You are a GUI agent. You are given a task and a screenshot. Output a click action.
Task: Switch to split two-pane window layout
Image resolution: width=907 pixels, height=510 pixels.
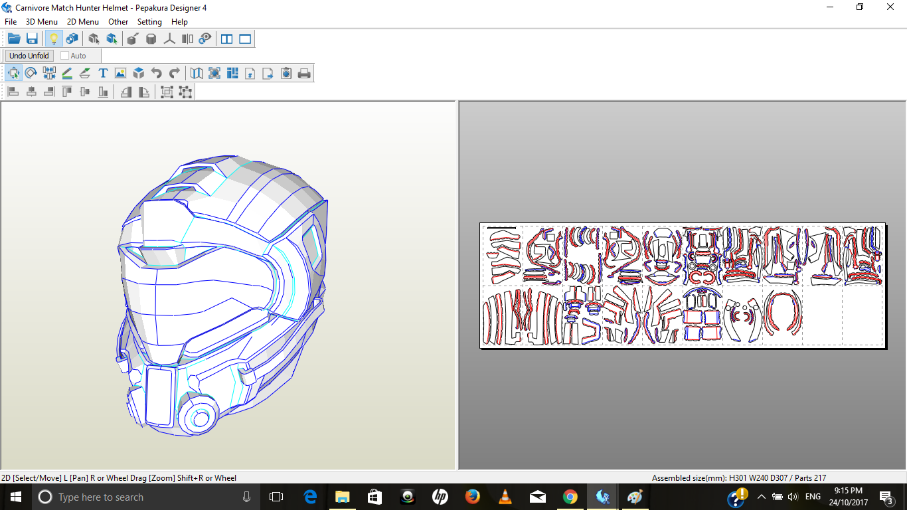coord(227,39)
